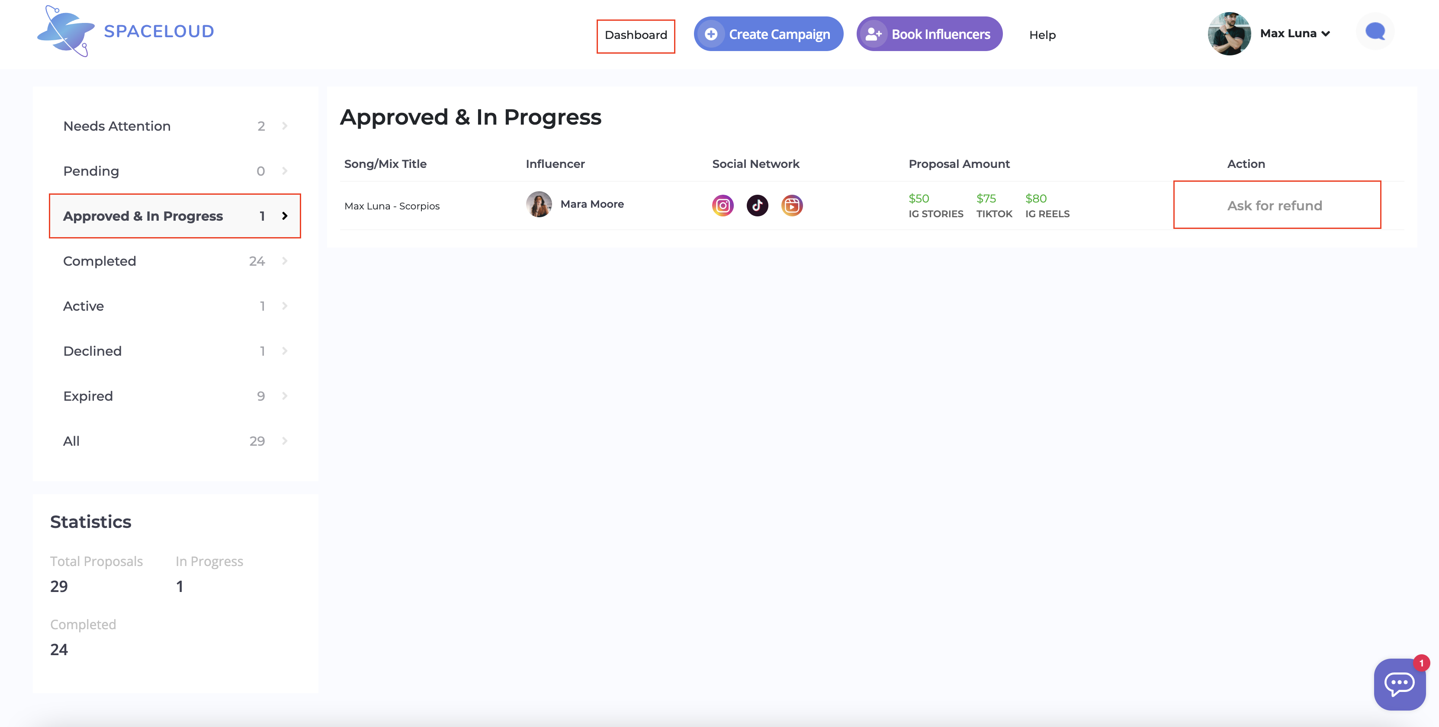The image size is (1439, 727).
Task: Click the Ask for refund action
Action: coord(1274,206)
